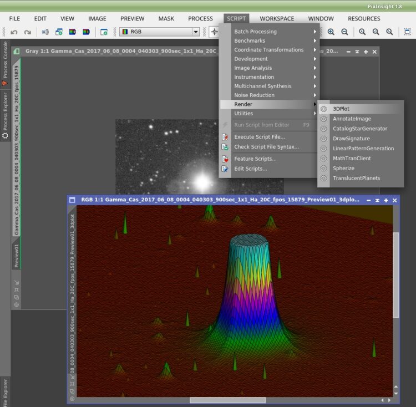Click the Zoom In magnifier icon
416x407 pixels.
click(x=331, y=32)
